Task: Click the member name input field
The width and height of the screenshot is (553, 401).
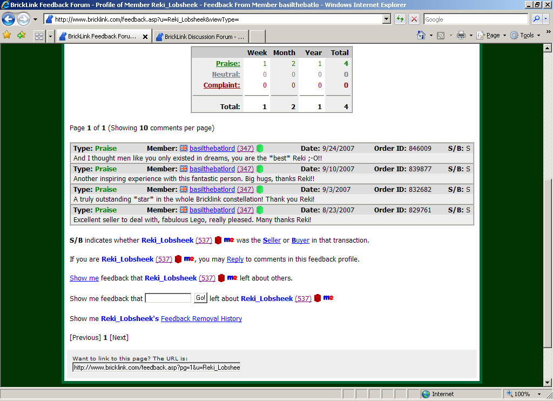Action: (x=168, y=298)
